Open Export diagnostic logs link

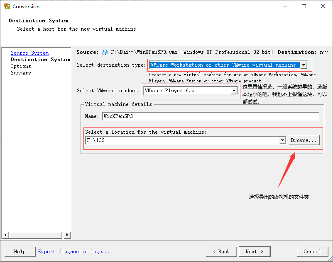73,252
